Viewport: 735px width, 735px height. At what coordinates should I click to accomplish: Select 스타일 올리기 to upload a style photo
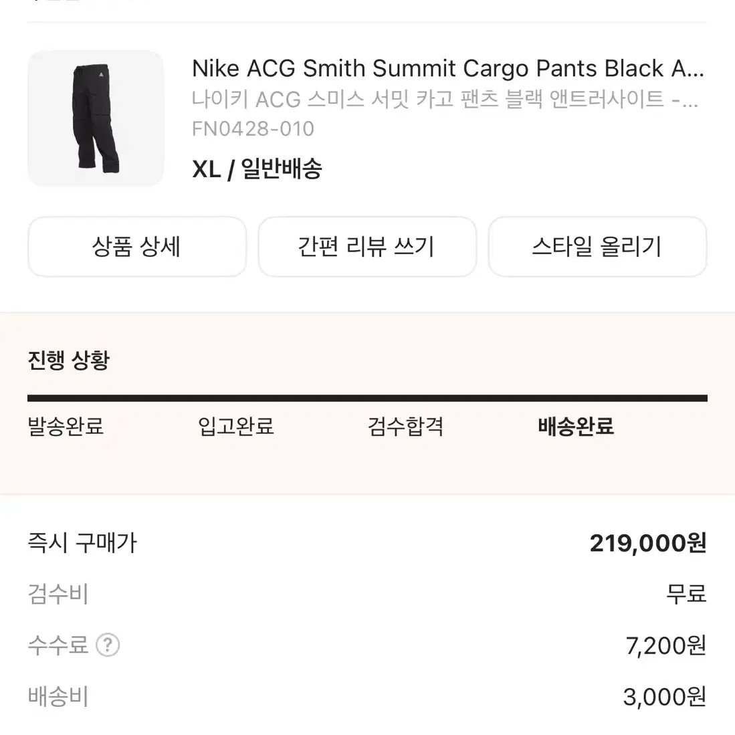tap(597, 247)
